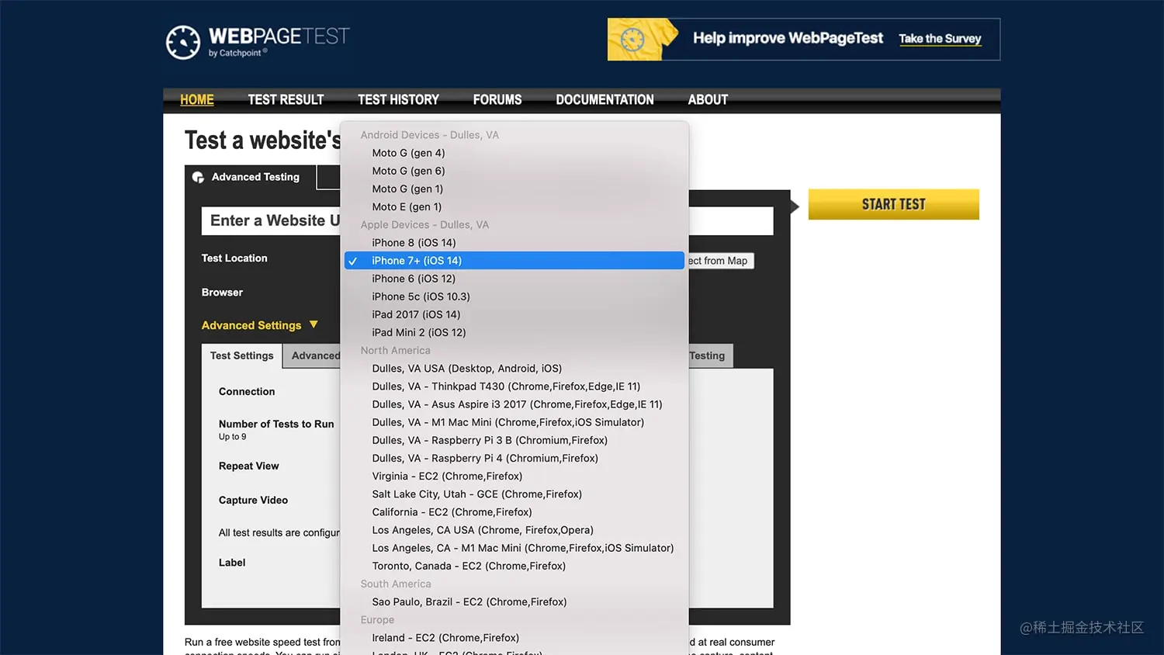Open ABOUT nav item
This screenshot has width=1164, height=655.
click(708, 99)
